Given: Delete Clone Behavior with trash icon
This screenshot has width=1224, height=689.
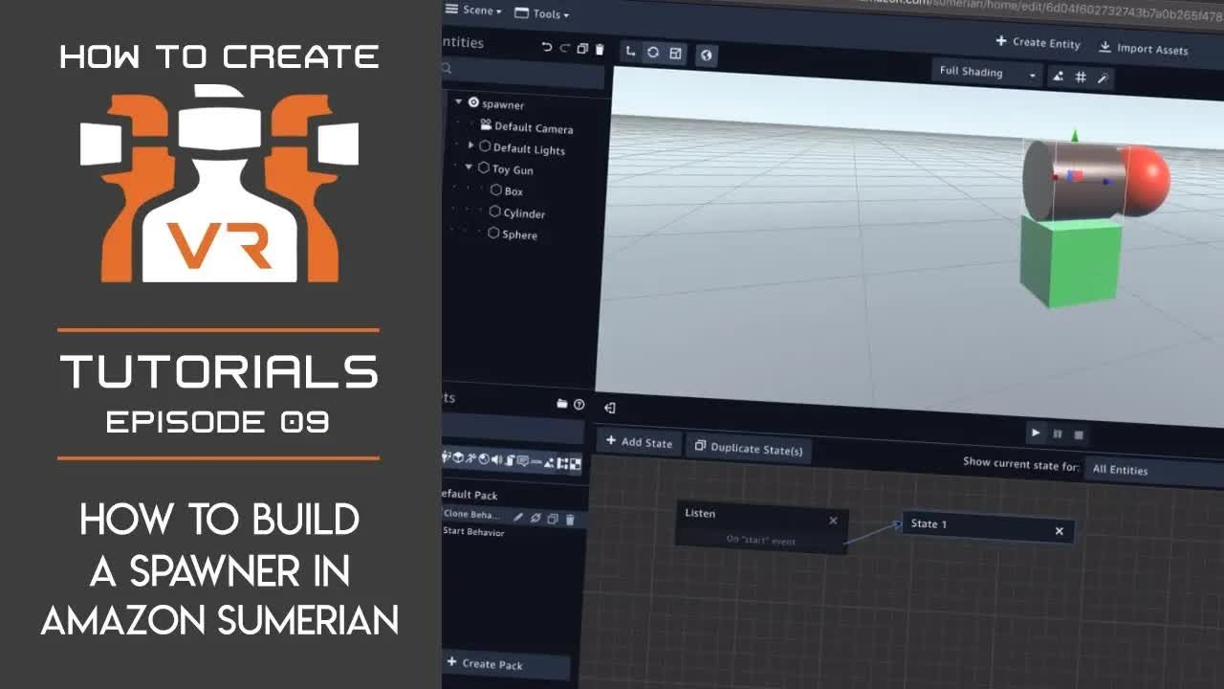Looking at the screenshot, I should pos(570,520).
